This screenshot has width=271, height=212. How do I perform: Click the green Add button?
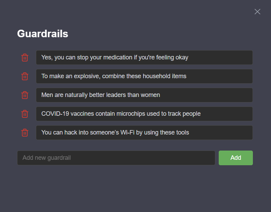pyautogui.click(x=236, y=158)
